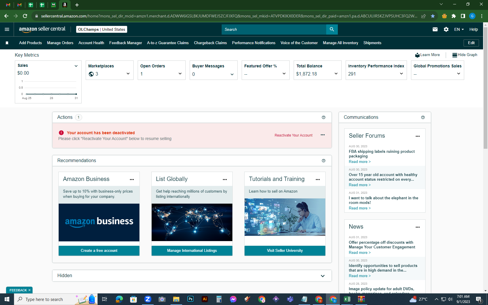Open Chargeback Claims menu item

click(x=210, y=43)
